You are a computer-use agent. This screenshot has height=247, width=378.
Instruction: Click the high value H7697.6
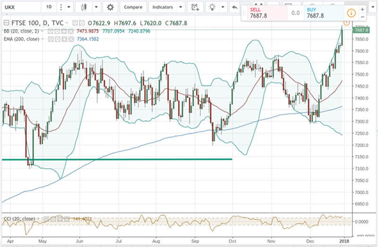125,23
